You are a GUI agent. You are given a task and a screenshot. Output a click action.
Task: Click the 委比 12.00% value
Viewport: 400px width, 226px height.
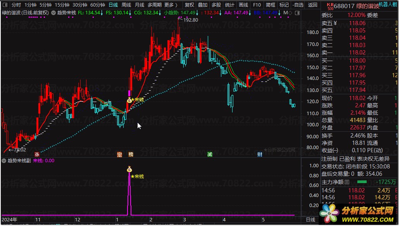click(x=356, y=15)
